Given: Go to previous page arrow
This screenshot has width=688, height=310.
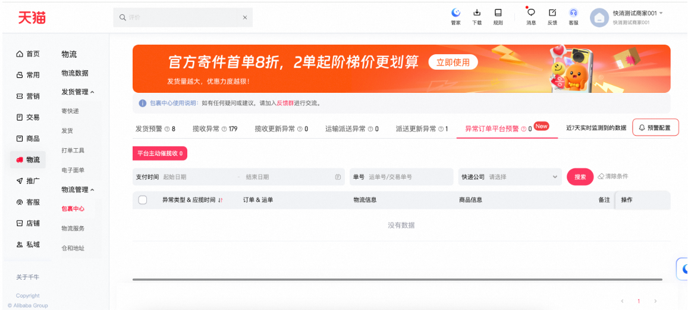Looking at the screenshot, I should [x=622, y=301].
